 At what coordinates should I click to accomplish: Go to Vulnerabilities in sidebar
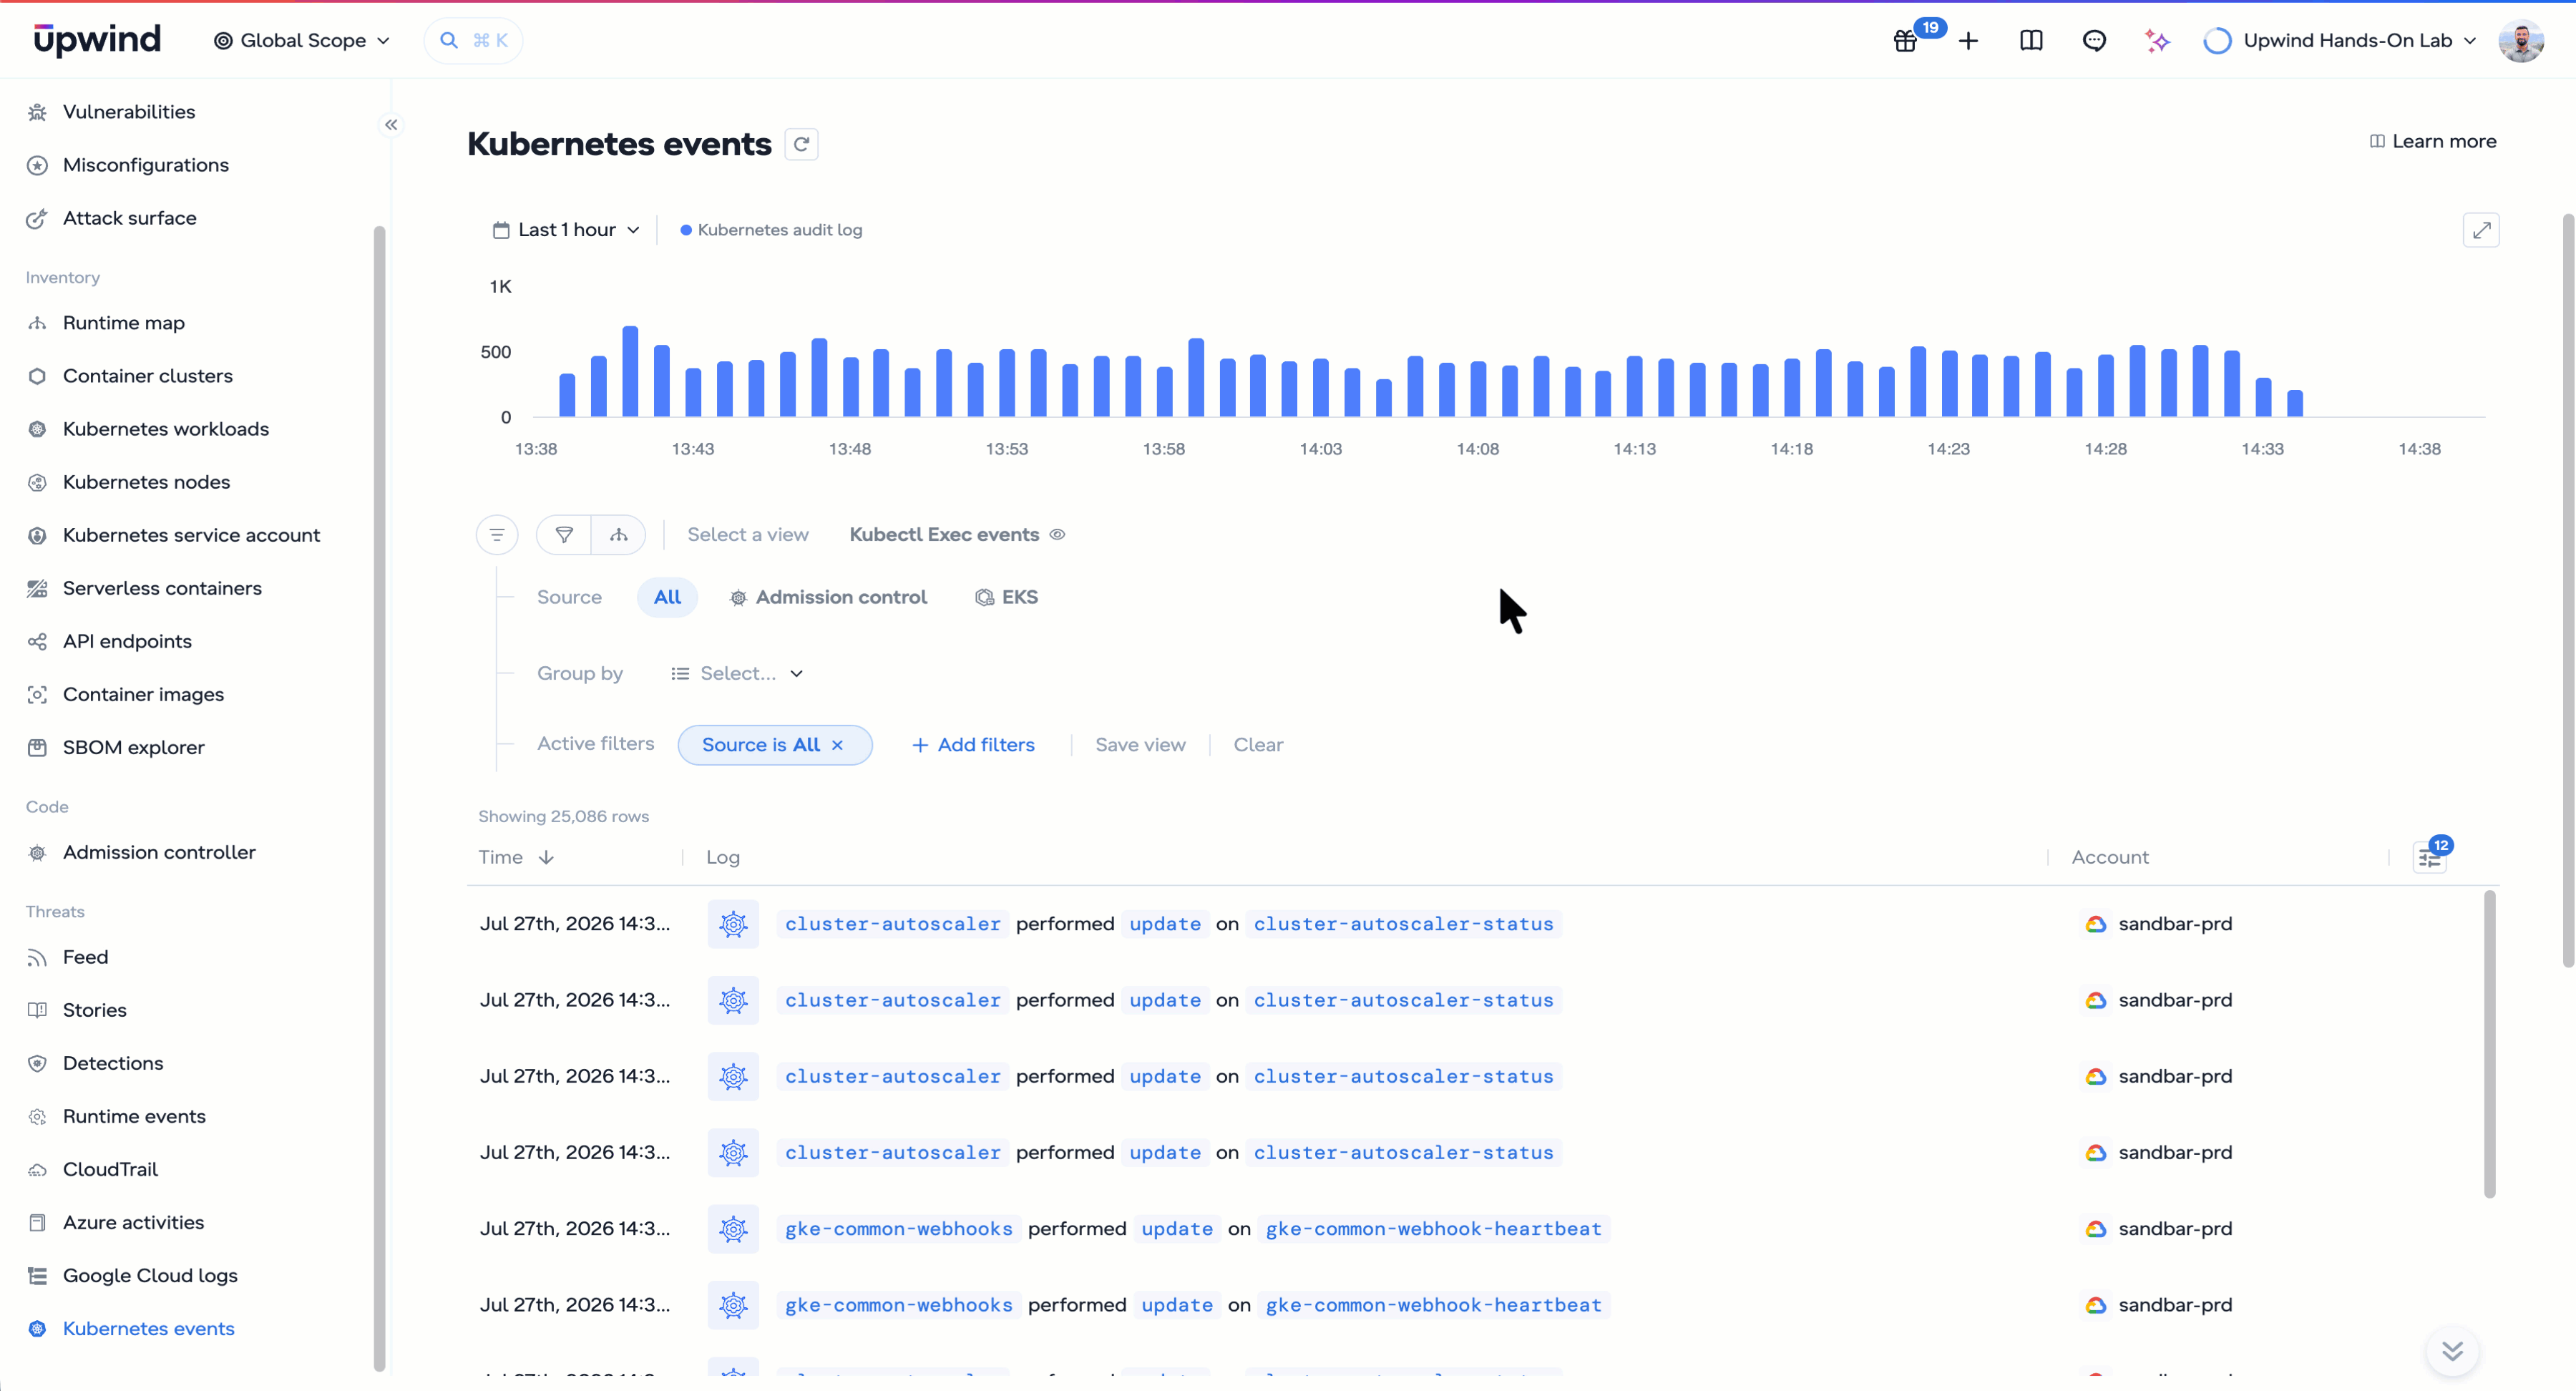(x=129, y=112)
